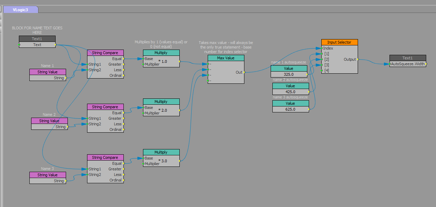
Task: Click the 'Name 1' label
Action: click(48, 66)
